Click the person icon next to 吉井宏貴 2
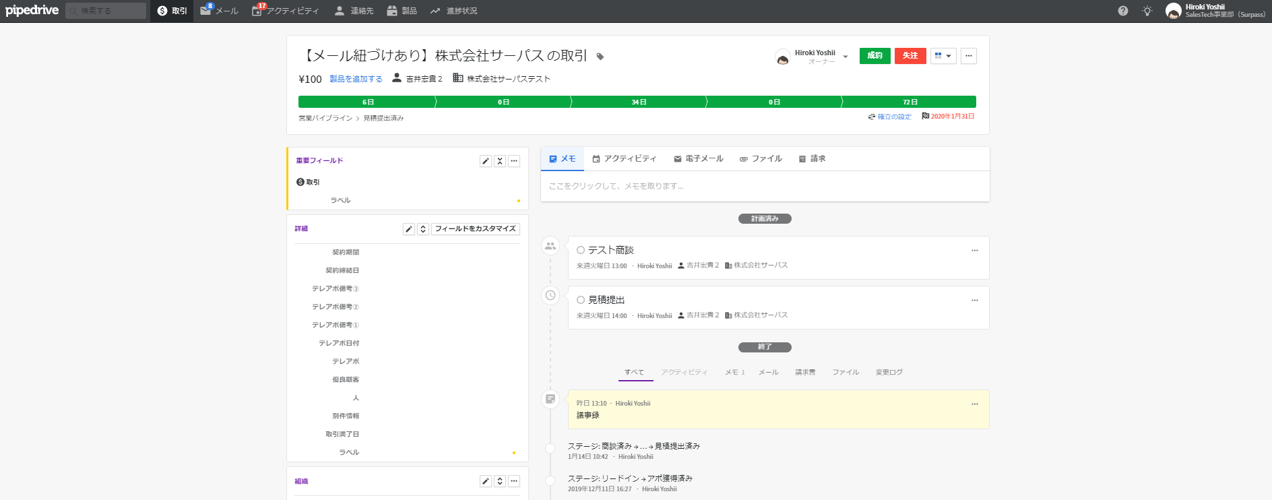The height and width of the screenshot is (500, 1272). (x=397, y=77)
